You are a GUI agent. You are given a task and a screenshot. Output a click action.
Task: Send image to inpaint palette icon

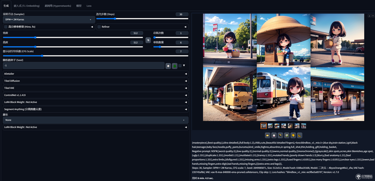click(x=293, y=136)
